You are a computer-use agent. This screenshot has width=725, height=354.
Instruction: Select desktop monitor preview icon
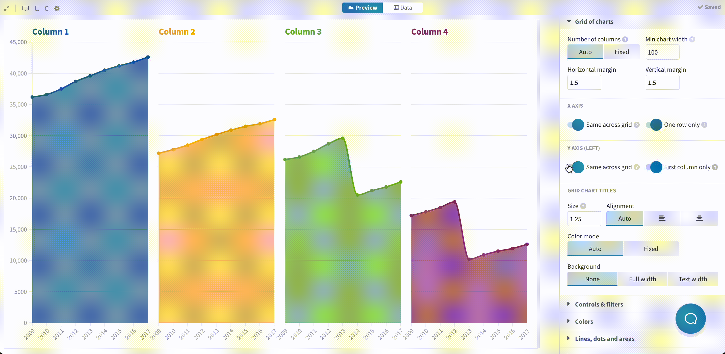[x=25, y=8]
